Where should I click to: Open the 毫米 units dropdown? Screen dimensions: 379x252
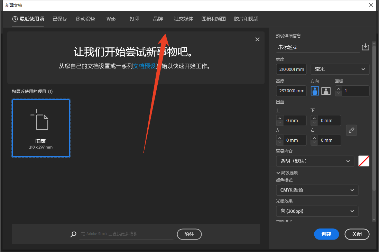[340, 69]
